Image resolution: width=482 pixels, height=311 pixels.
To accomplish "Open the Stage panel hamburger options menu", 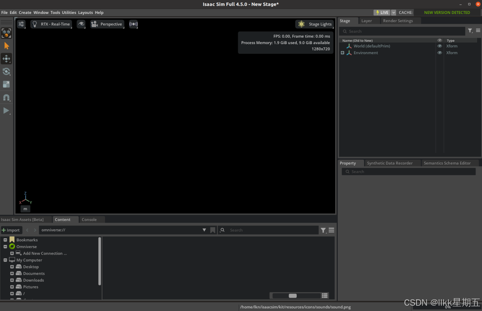I will coord(478,31).
